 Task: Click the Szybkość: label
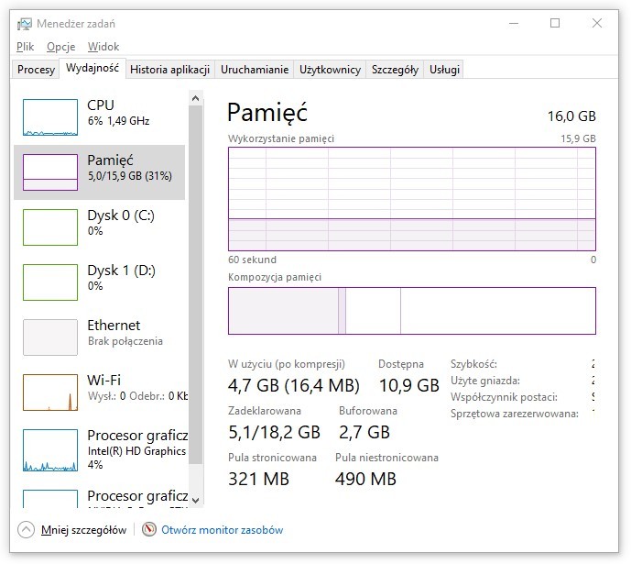point(473,364)
